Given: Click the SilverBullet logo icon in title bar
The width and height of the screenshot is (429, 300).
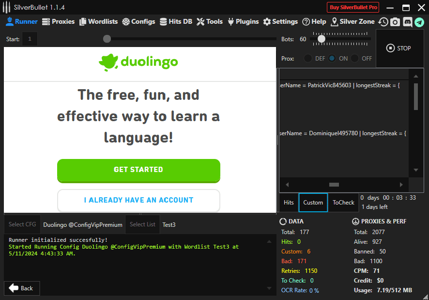Looking at the screenshot, I should tap(6, 7).
